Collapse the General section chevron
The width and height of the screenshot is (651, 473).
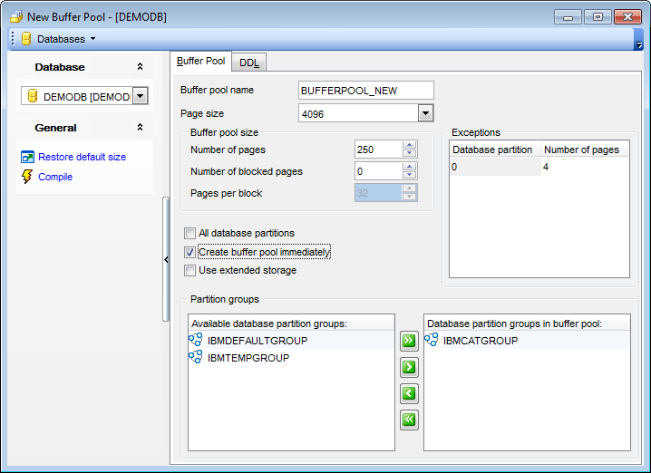140,128
